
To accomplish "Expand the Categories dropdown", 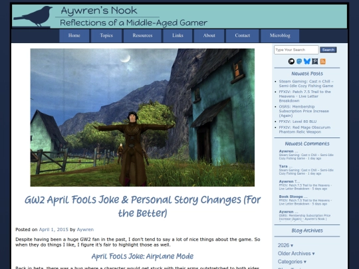I will (292, 262).
